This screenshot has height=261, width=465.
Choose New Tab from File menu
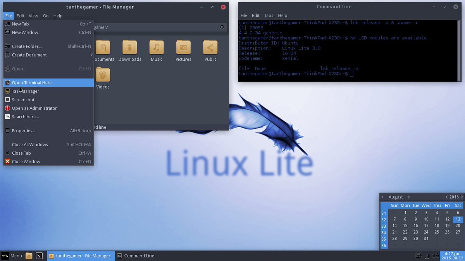click(x=48, y=24)
